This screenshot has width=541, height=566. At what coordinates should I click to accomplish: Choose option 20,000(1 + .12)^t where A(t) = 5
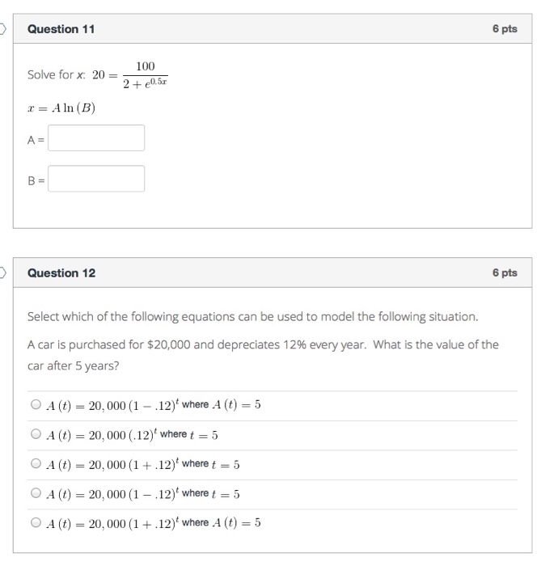point(36,523)
